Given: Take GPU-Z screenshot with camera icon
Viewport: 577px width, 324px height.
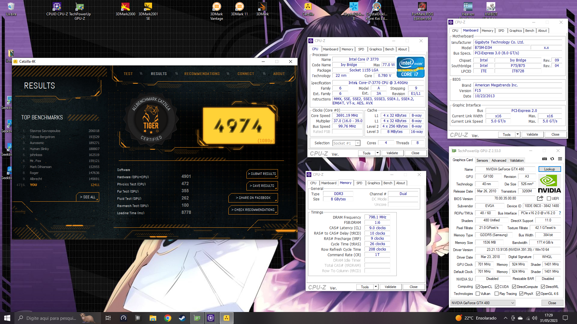Looking at the screenshot, I should [544, 159].
